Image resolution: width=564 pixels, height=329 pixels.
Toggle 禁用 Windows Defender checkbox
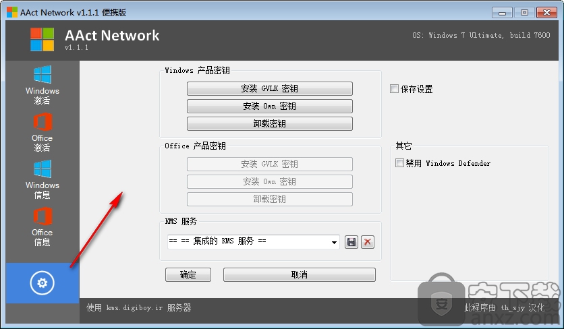399,163
